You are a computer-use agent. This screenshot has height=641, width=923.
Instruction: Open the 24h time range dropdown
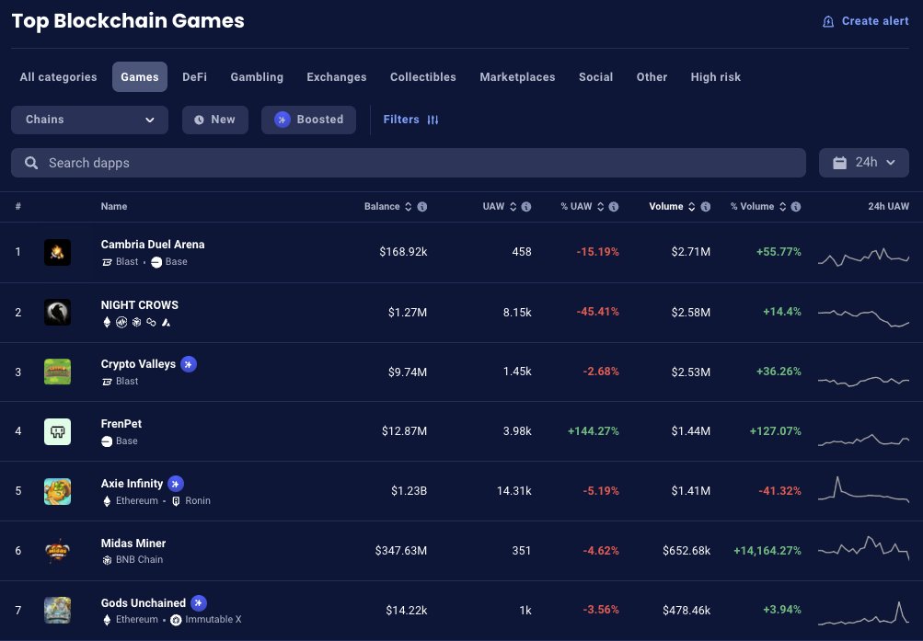863,163
